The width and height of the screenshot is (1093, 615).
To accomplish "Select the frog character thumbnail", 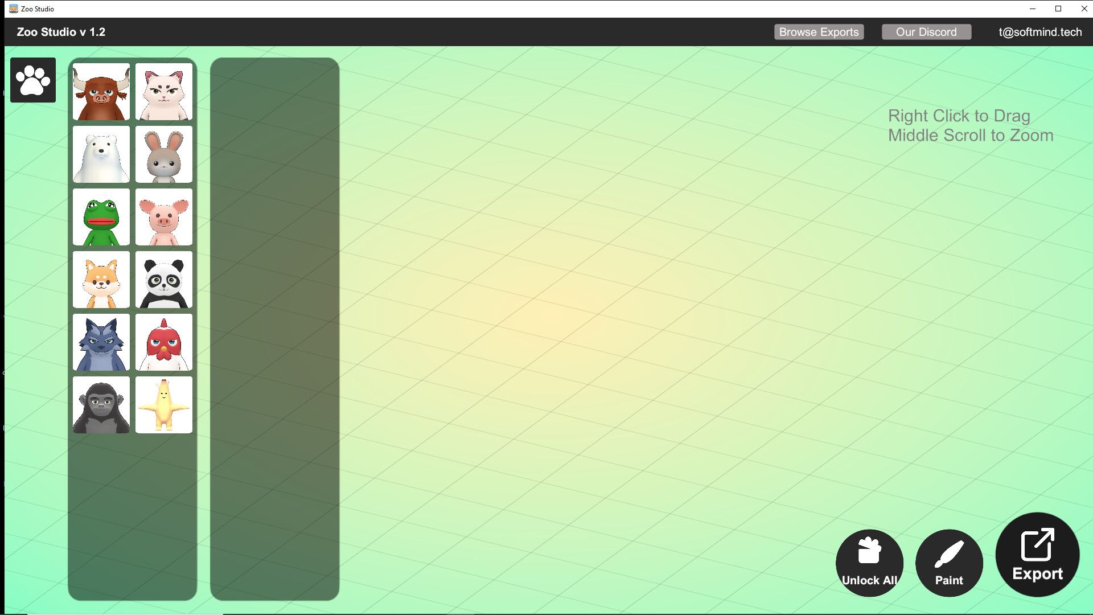I will tap(101, 216).
